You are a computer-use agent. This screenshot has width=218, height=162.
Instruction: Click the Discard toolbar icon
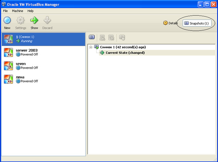tap(47, 20)
